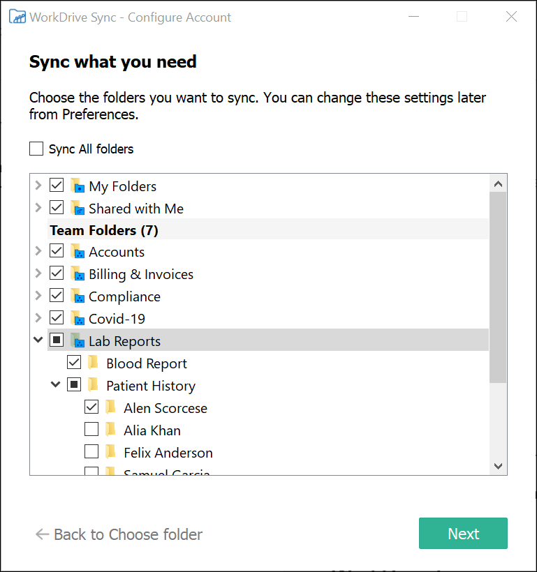Toggle the Lab Reports partial checkbox

57,340
